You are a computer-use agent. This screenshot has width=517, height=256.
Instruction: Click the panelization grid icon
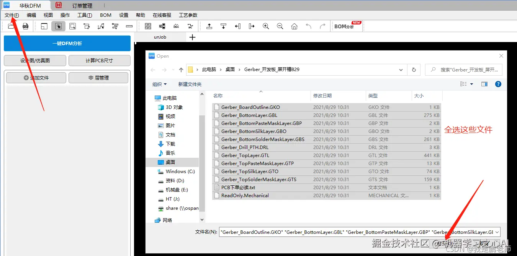click(148, 26)
